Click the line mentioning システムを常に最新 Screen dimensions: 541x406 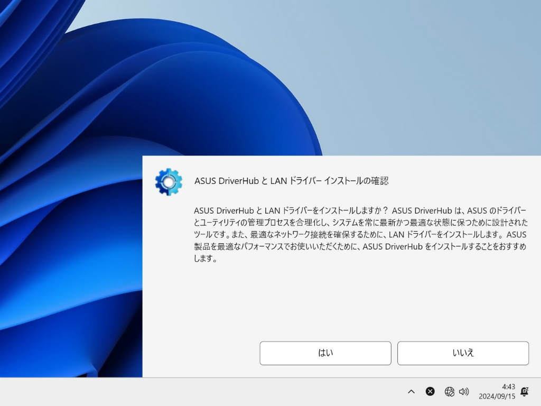coord(360,223)
